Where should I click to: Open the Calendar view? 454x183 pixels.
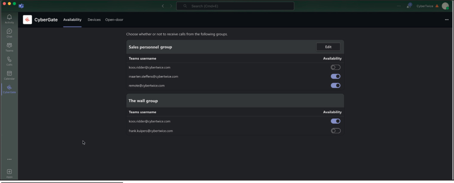tap(9, 75)
